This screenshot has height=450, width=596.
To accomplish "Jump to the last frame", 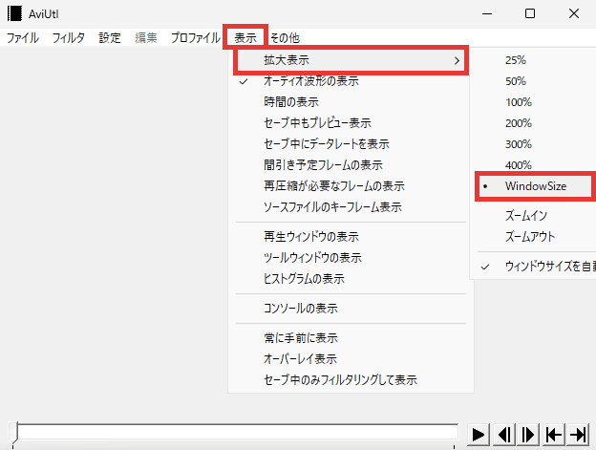I will (x=578, y=434).
